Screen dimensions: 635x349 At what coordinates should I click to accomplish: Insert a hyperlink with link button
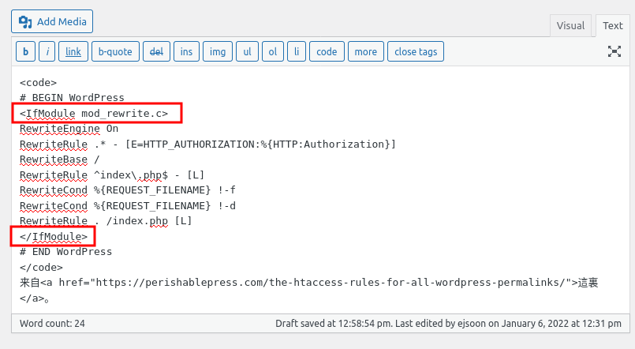[x=73, y=52]
